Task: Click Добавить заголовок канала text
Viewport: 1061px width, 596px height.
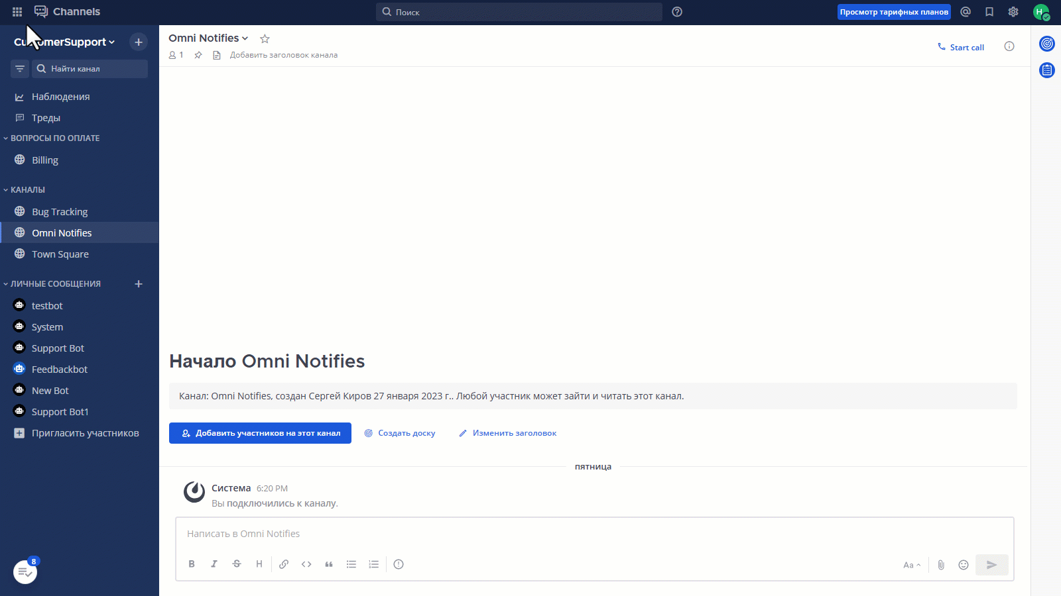Action: [x=284, y=55]
